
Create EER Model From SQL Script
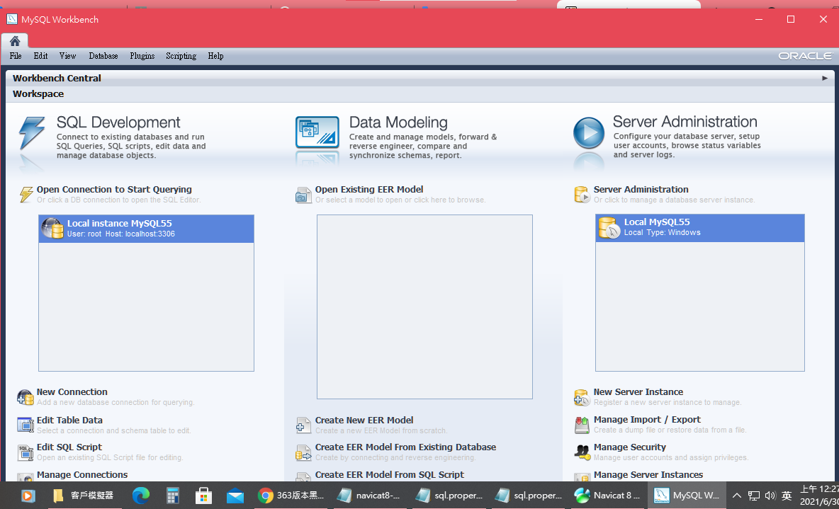point(390,475)
